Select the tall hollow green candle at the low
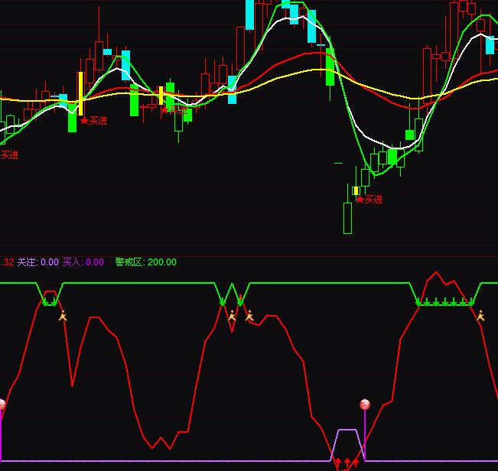498x471 pixels. (347, 217)
